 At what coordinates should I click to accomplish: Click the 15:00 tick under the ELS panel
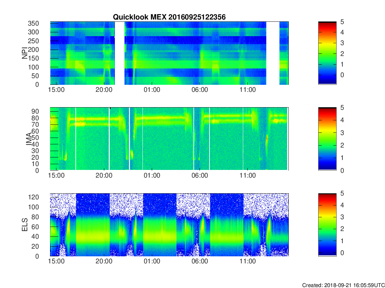point(56,261)
